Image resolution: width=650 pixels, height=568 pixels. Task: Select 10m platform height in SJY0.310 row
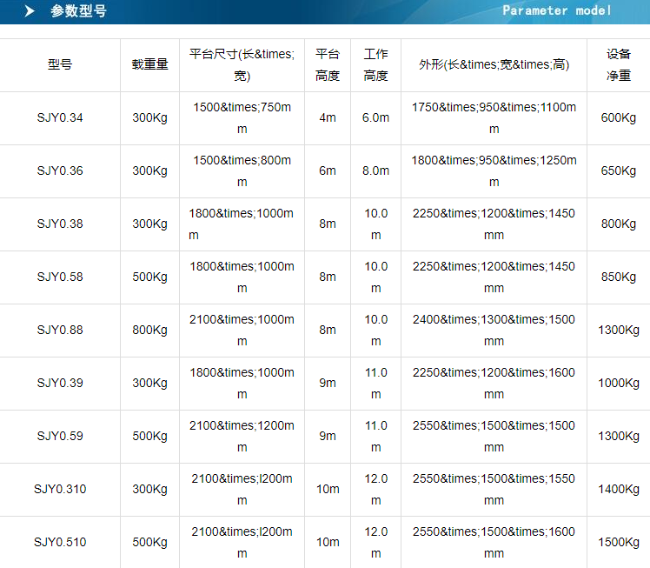328,489
